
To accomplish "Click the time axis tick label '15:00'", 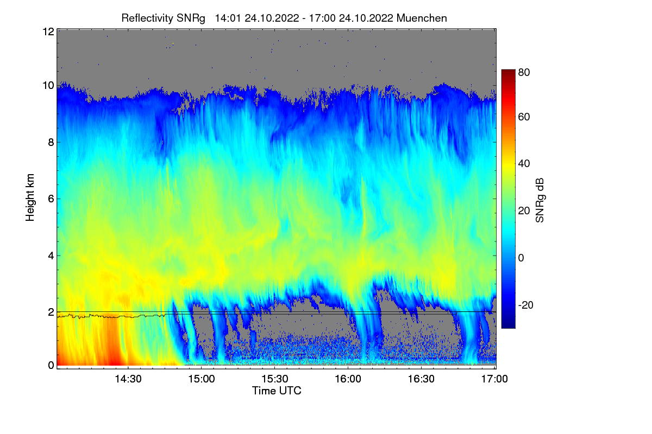I will [x=201, y=379].
